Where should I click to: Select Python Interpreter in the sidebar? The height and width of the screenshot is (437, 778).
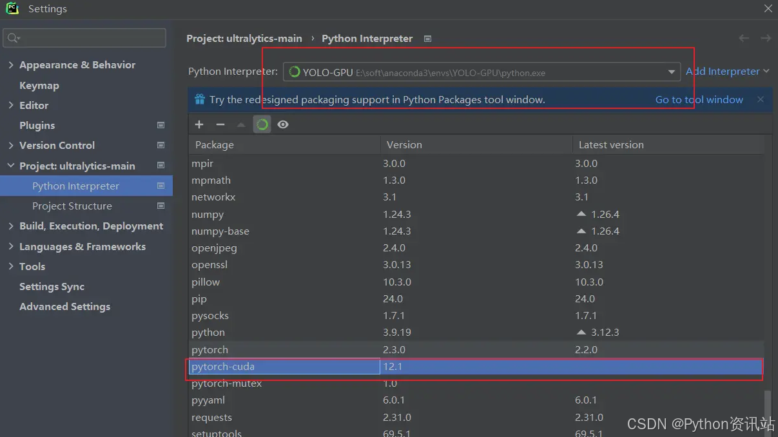86,186
